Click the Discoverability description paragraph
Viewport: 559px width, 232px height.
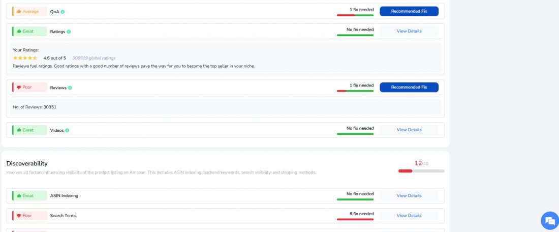coord(161,172)
